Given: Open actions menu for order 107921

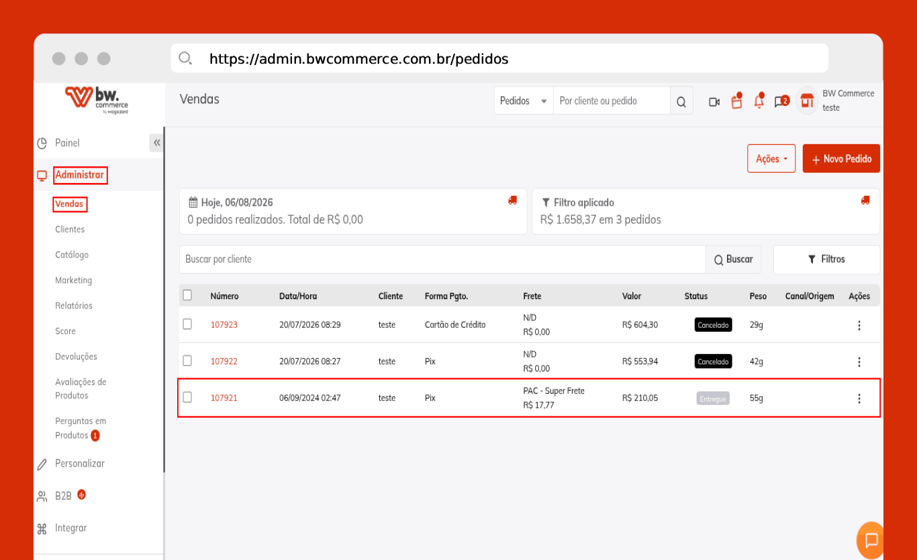Looking at the screenshot, I should point(859,398).
